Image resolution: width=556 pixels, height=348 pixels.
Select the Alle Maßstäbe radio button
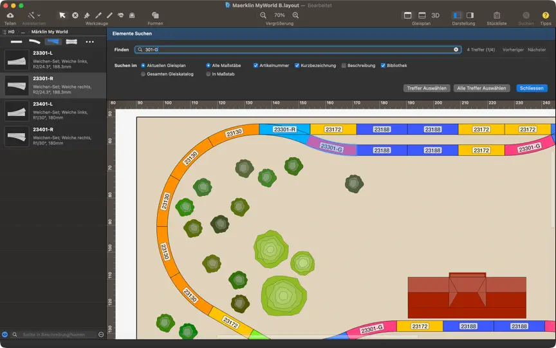[x=208, y=66]
